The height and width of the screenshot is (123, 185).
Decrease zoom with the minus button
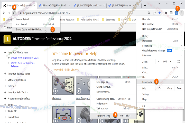(159, 61)
